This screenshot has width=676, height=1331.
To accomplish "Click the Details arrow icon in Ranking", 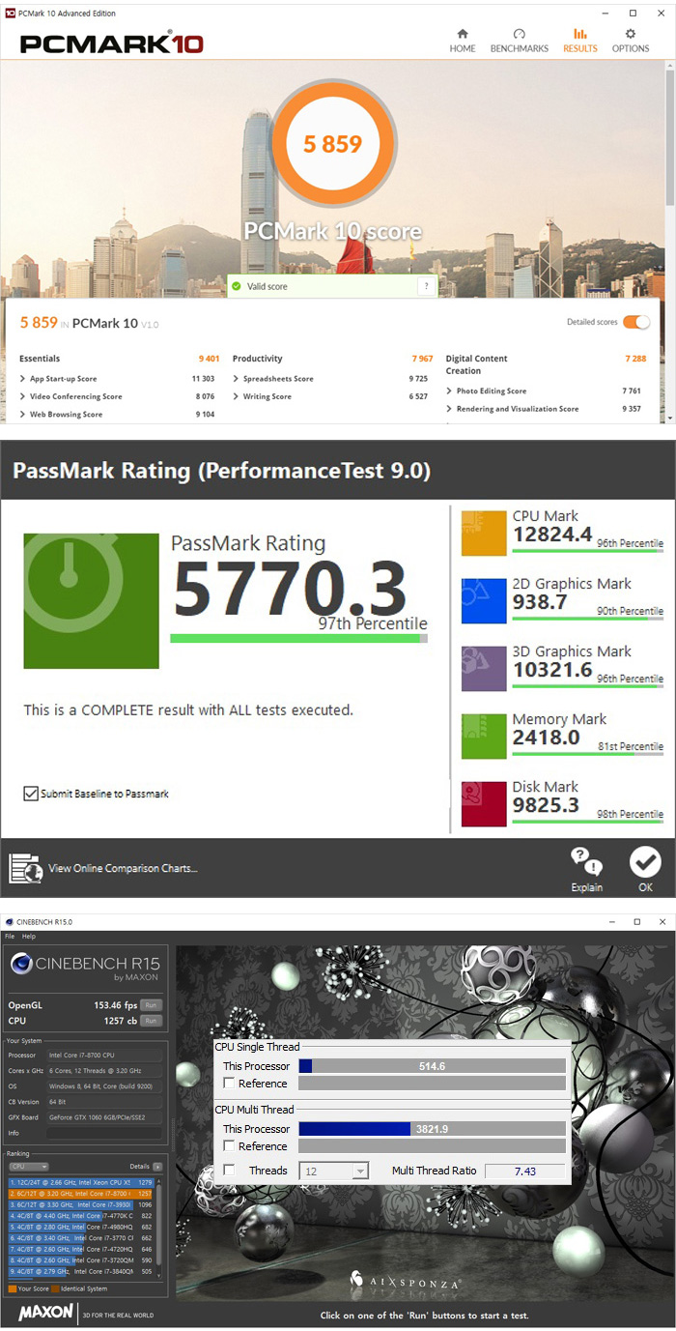I will [x=156, y=1167].
